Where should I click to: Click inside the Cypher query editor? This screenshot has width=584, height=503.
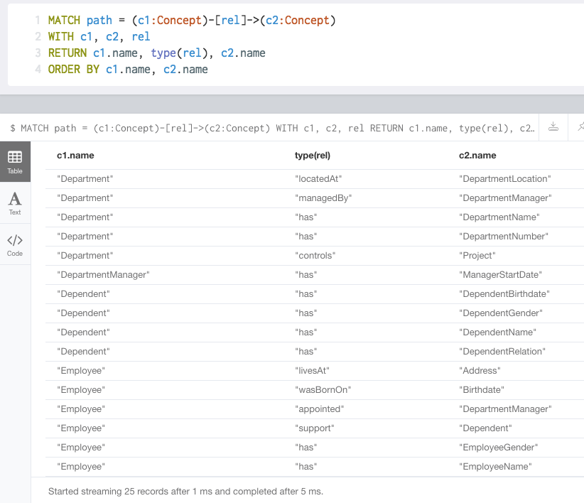(296, 45)
